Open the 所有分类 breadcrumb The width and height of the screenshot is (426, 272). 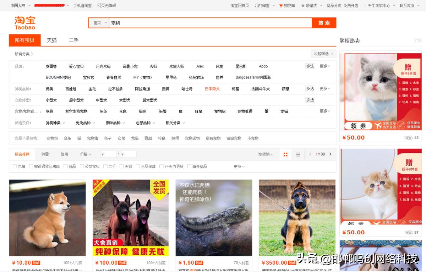(x=24, y=54)
